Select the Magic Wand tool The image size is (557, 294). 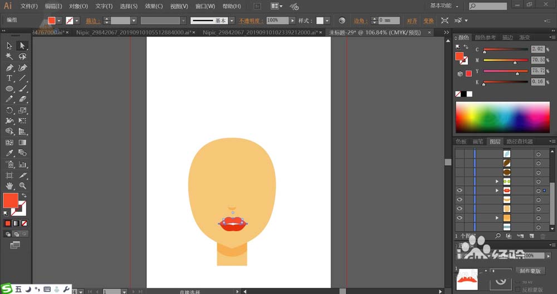pos(9,56)
